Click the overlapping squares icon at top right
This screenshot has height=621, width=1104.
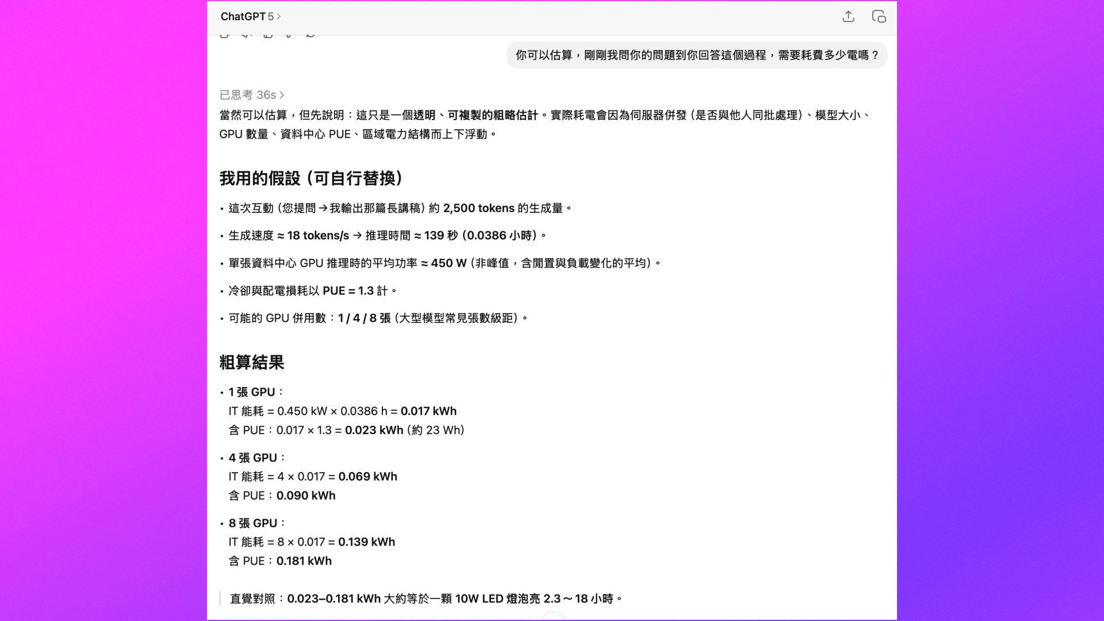(879, 17)
